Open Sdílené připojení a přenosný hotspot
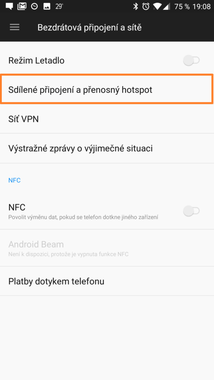 pos(107,90)
